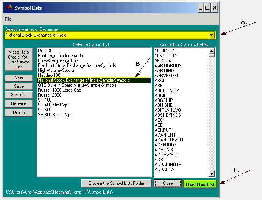Click the New button

[x=19, y=78]
